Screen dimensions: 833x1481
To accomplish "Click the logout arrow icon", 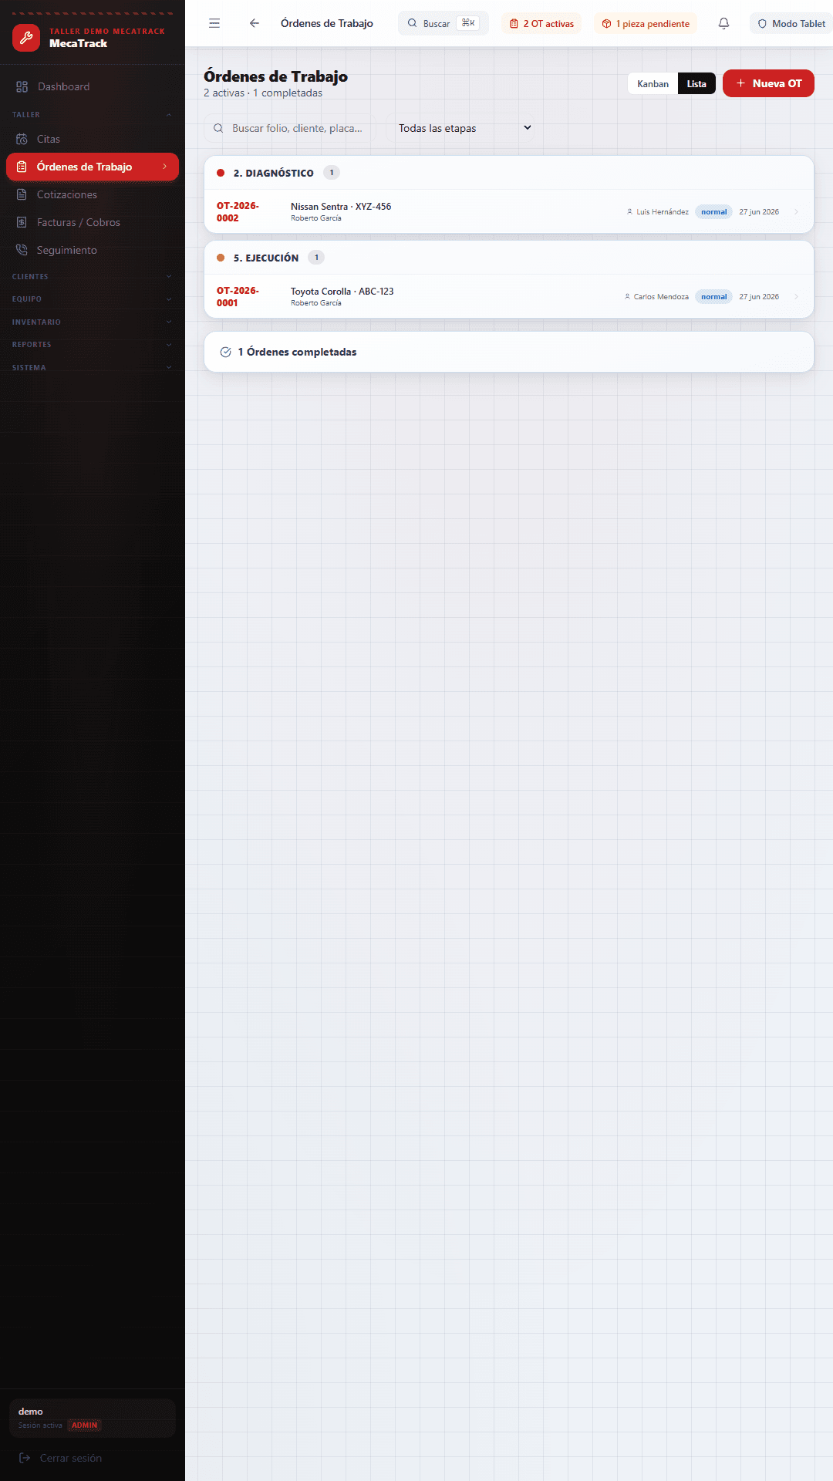I will tap(25, 1458).
